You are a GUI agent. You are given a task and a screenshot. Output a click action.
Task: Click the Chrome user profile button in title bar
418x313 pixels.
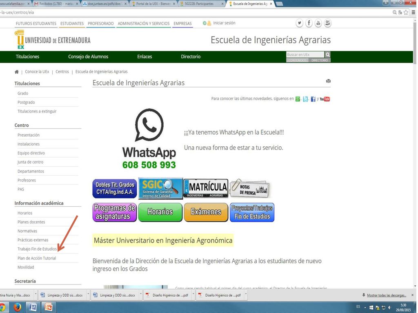click(385, 3)
